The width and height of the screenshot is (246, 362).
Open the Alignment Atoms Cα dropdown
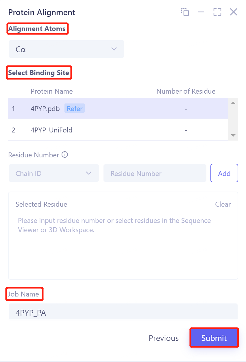[66, 49]
